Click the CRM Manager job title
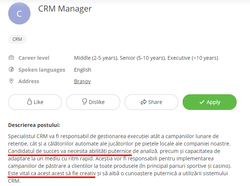Viewport: 250px width, 186px height. pyautogui.click(x=65, y=9)
